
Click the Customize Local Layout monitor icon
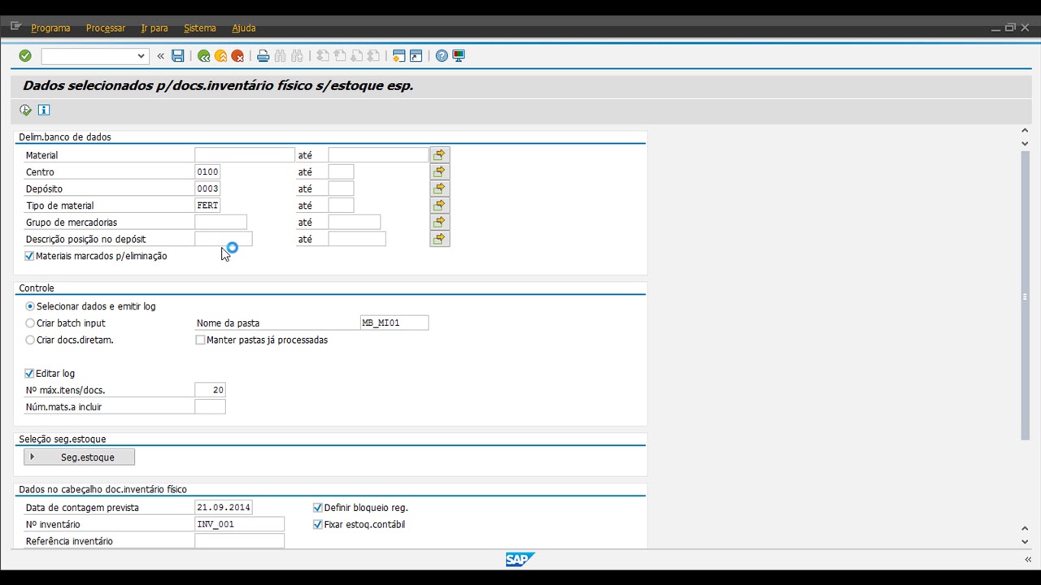(x=459, y=56)
